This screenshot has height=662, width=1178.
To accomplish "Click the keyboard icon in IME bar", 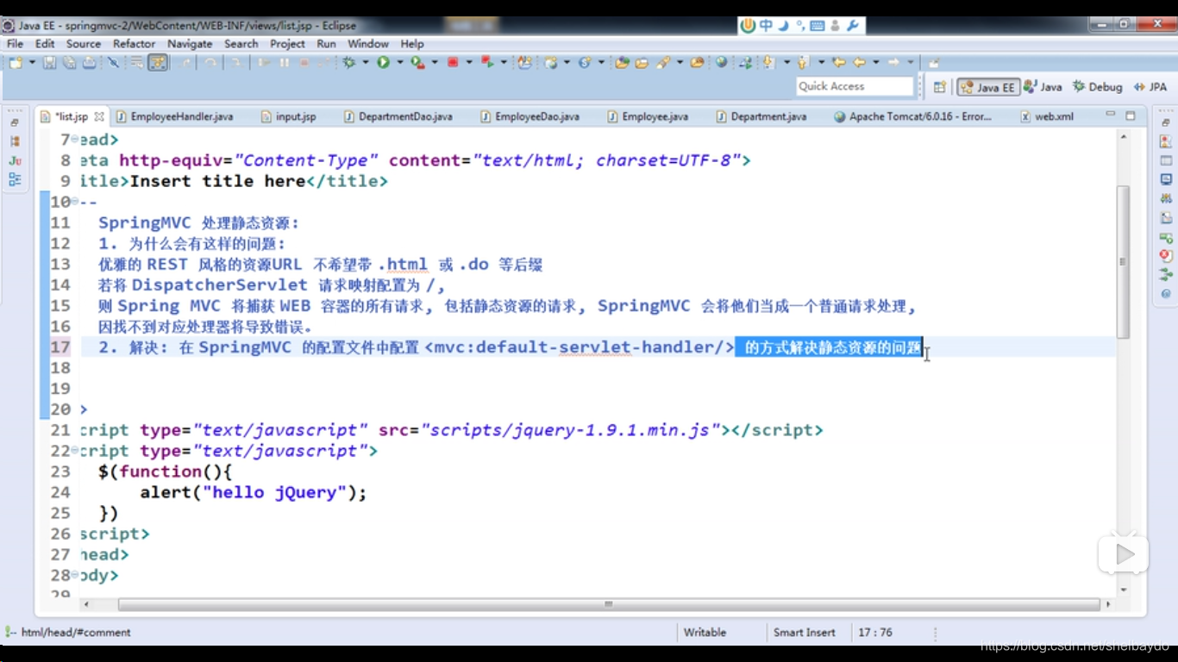I will click(x=817, y=26).
